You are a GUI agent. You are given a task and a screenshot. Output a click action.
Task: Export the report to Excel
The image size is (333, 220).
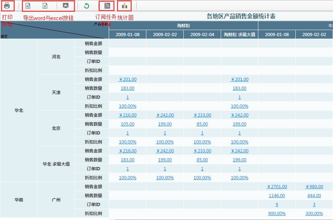(x=45, y=6)
